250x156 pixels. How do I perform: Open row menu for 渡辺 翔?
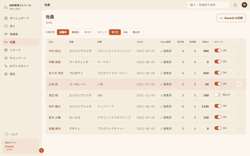239,95
